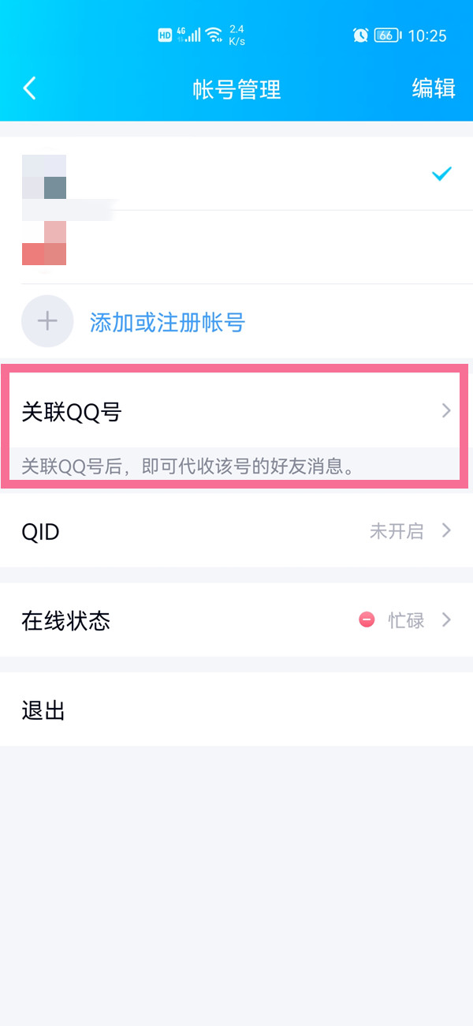Tap the red busy status icon
473x1026 pixels.
coord(367,620)
